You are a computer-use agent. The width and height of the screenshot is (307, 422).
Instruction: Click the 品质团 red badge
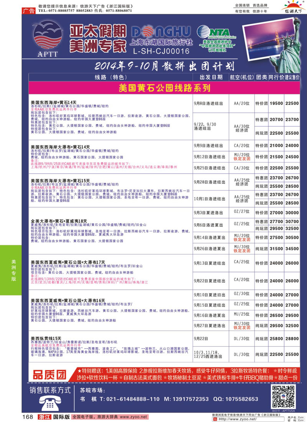pos(49,375)
